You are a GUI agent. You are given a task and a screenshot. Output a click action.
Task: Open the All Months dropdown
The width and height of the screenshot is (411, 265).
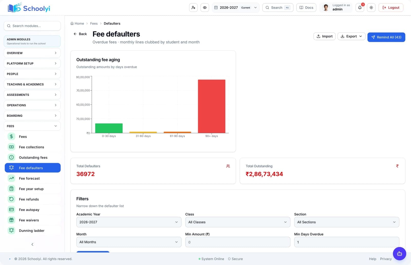129,242
